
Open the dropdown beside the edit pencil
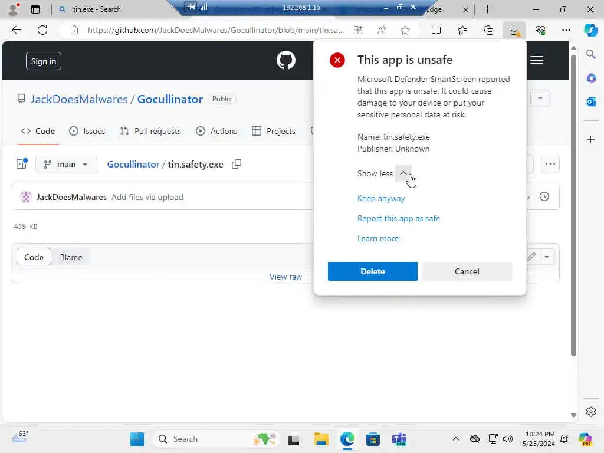547,257
